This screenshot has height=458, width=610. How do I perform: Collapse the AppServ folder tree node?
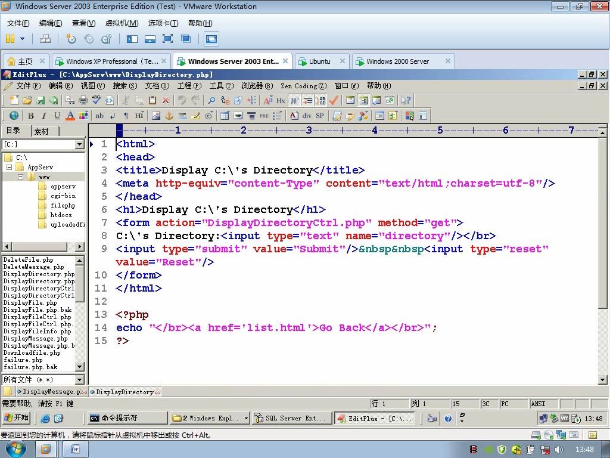[10, 167]
